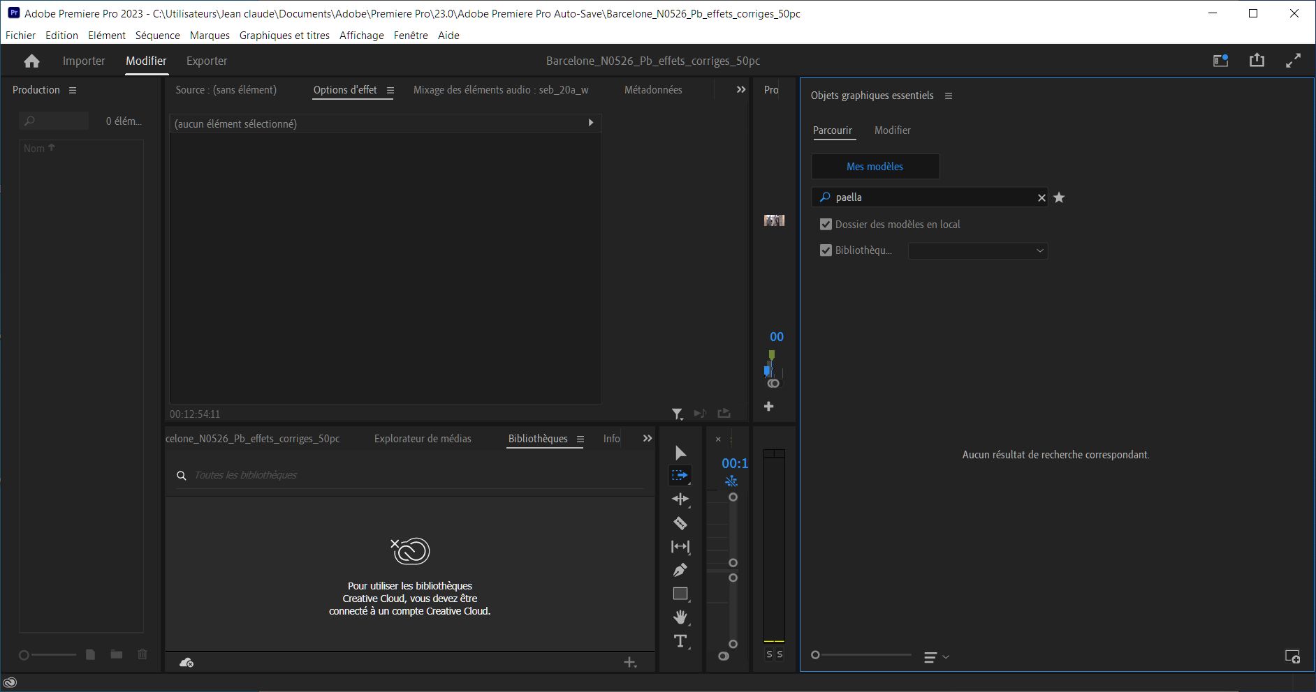Adjust the thumbnail size slider in graphics panel
The image size is (1316, 692).
coord(816,655)
